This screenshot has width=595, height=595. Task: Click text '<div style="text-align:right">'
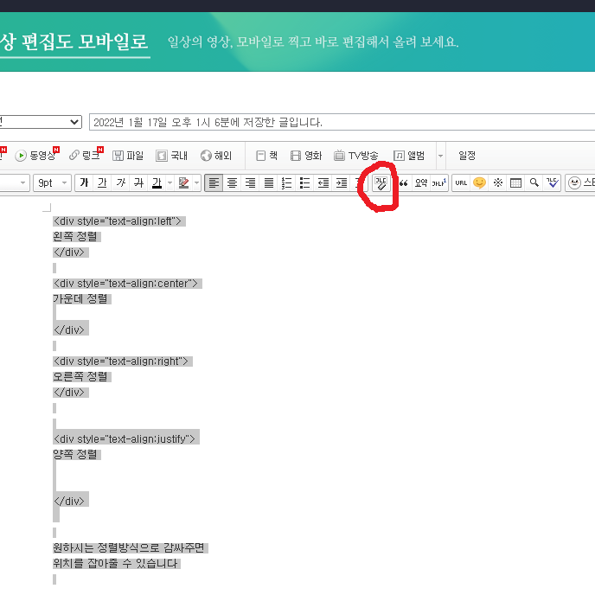(123, 361)
